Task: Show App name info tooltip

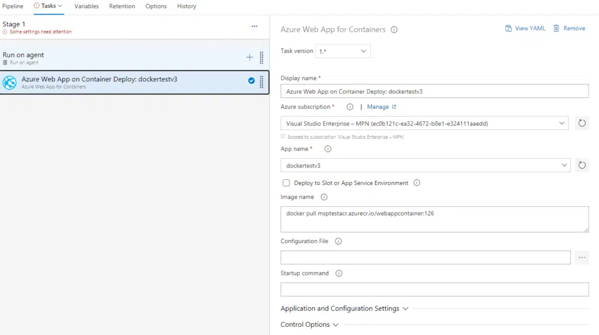Action: [328, 149]
